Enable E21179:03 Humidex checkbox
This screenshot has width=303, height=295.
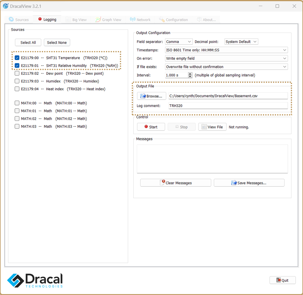[x=17, y=81]
